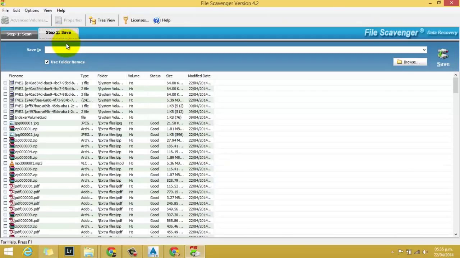
Task: Click scrollbar up arrow of file list
Action: click(456, 75)
